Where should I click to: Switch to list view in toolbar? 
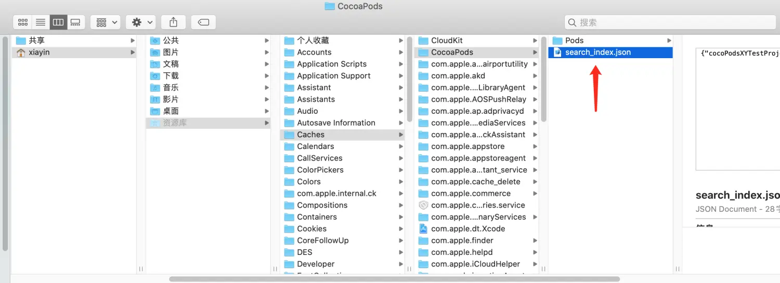pos(41,22)
